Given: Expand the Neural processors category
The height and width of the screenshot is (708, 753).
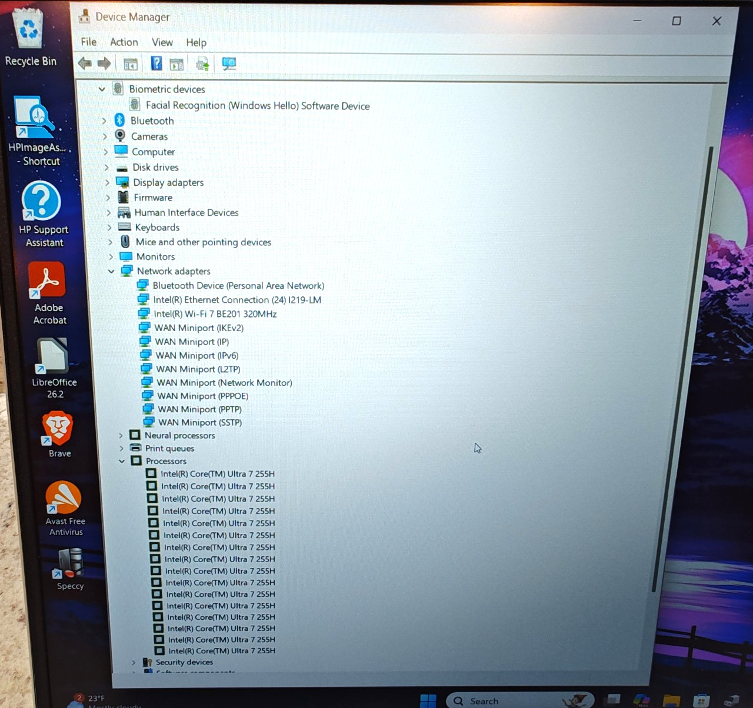Looking at the screenshot, I should tap(121, 435).
